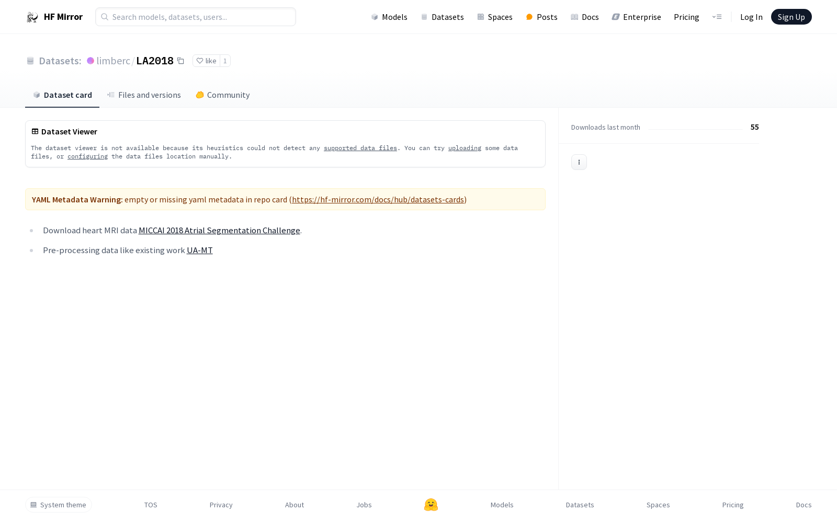Click Models in the footer
This screenshot has width=837, height=523.
(502, 505)
